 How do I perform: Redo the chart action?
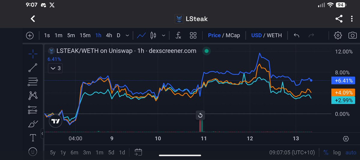click(311, 36)
